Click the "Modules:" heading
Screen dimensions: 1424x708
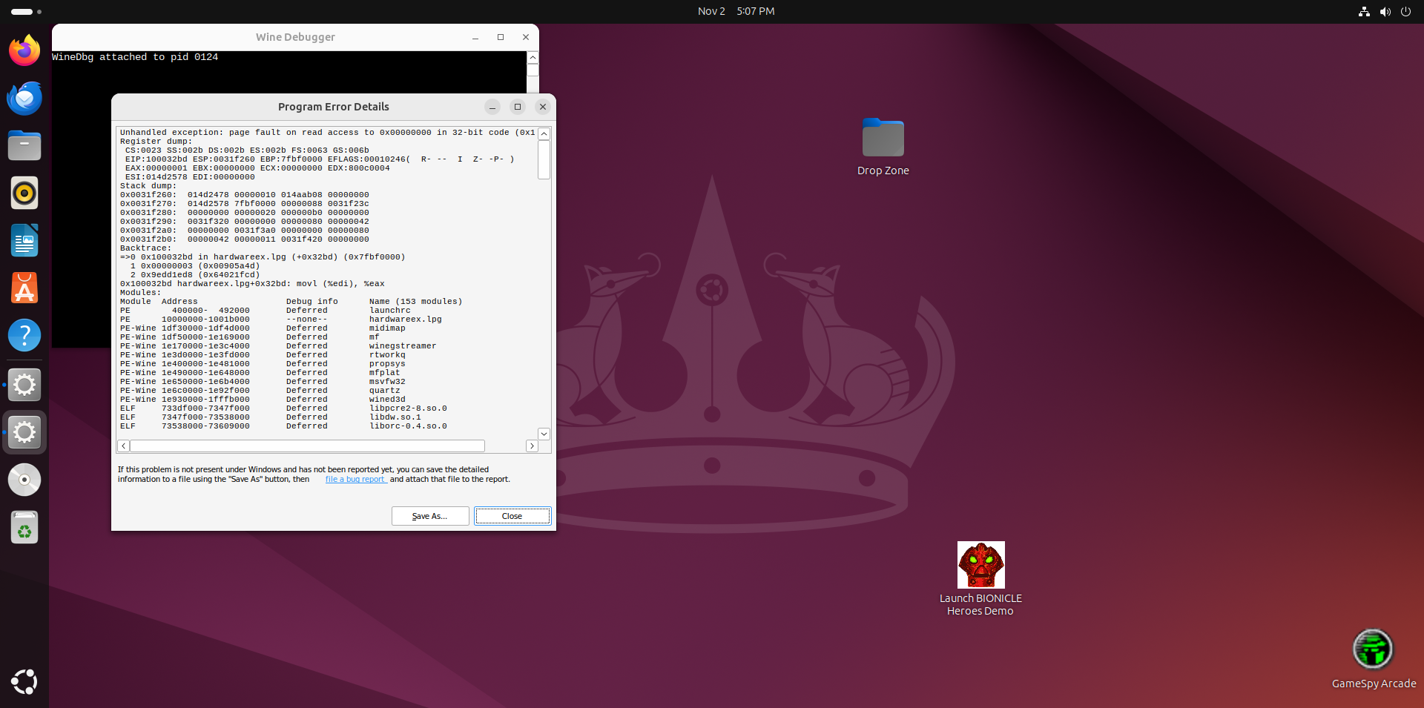point(140,293)
